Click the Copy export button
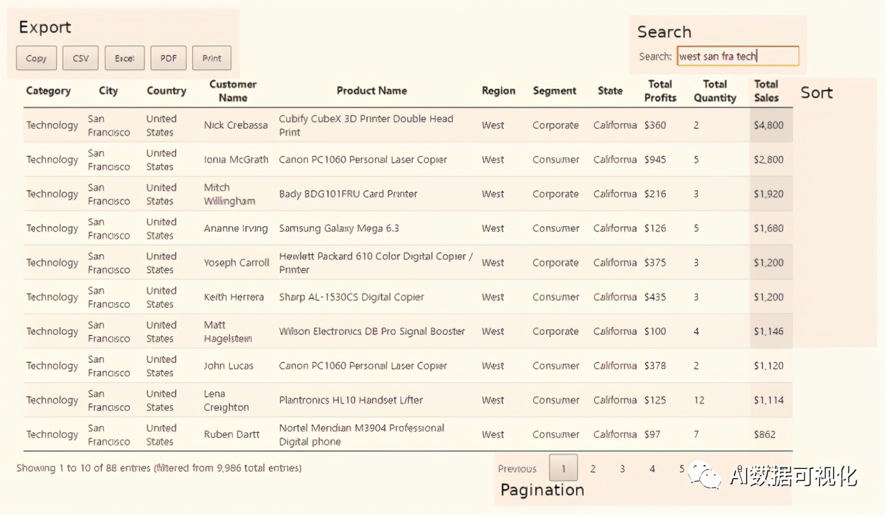 pos(36,58)
